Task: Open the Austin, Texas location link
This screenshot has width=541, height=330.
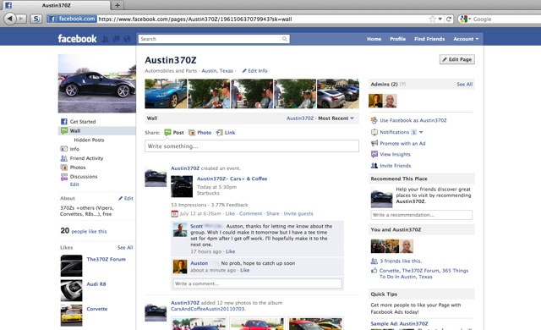Action: pyautogui.click(x=217, y=71)
